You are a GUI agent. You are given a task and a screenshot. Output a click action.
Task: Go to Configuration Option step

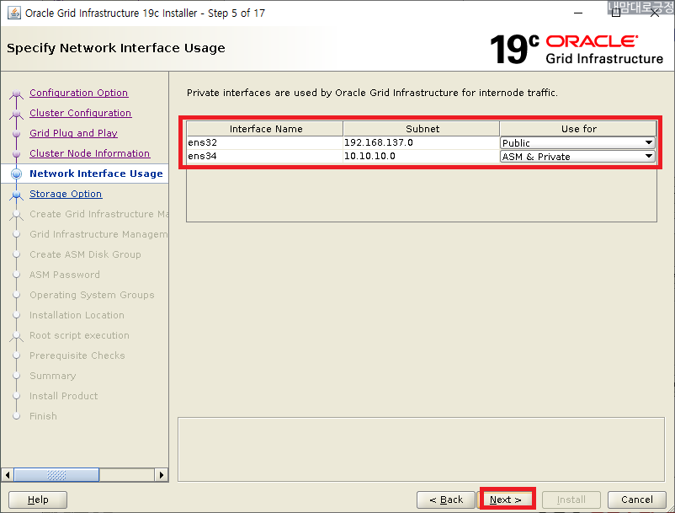(x=79, y=93)
